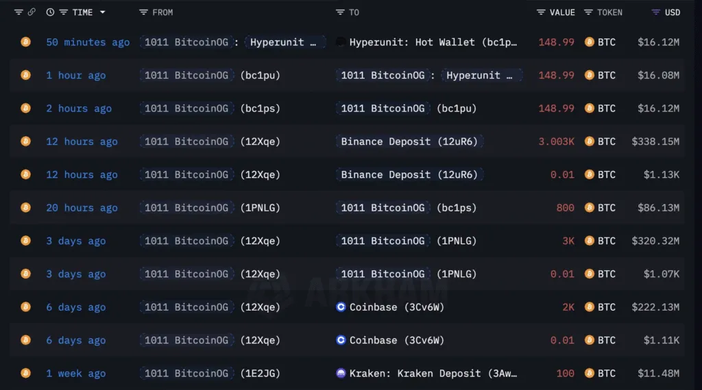Viewport: 702px width, 390px height.
Task: Open the VALUE column filter
Action: coord(541,12)
